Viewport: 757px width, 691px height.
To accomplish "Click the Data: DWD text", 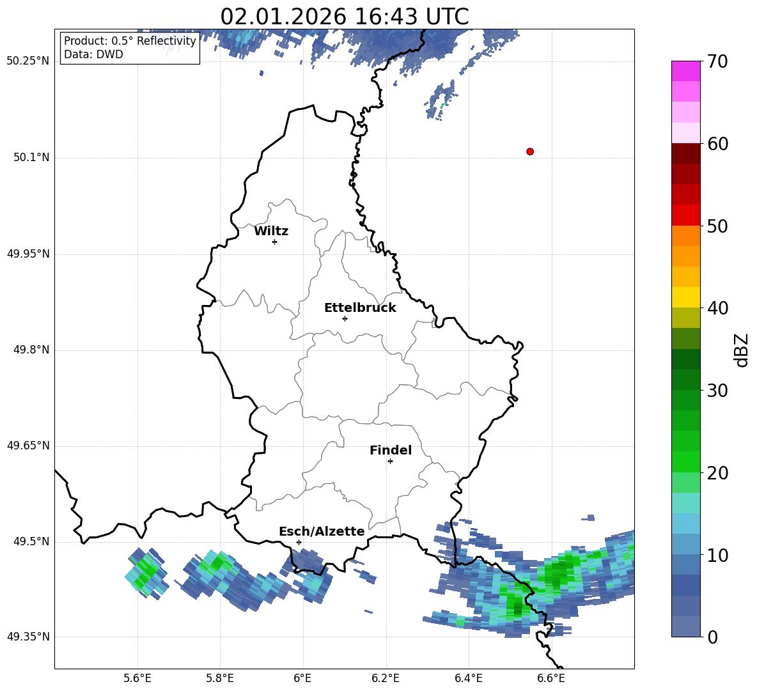I will coord(93,54).
